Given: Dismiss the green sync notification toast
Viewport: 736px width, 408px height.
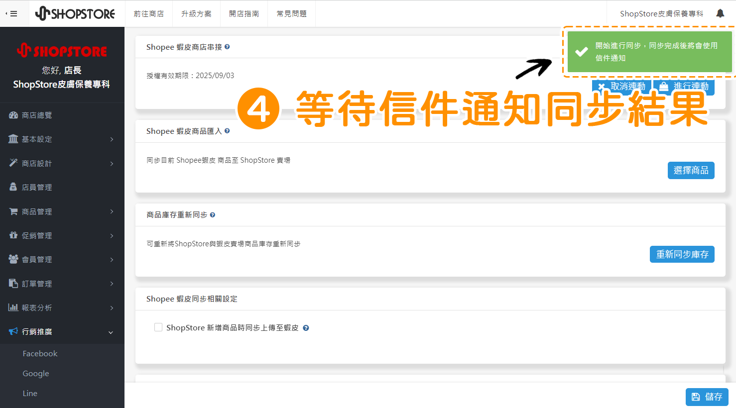Looking at the screenshot, I should pos(650,52).
